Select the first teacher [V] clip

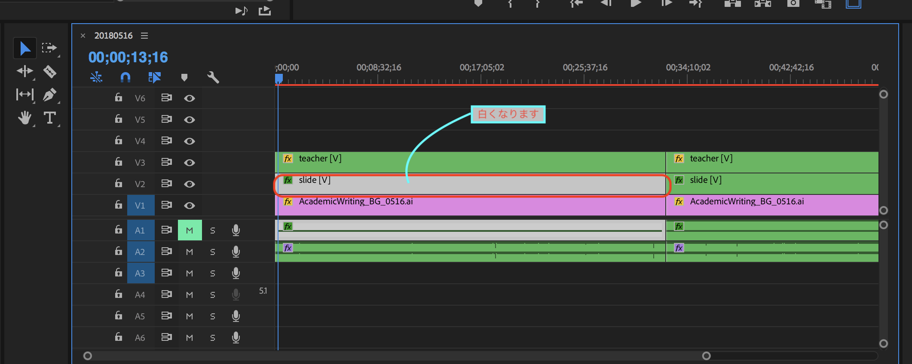[x=470, y=162]
